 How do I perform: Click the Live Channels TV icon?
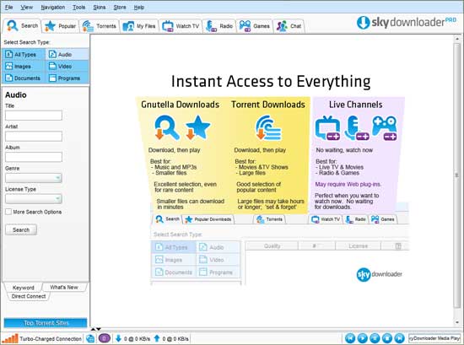[327, 128]
